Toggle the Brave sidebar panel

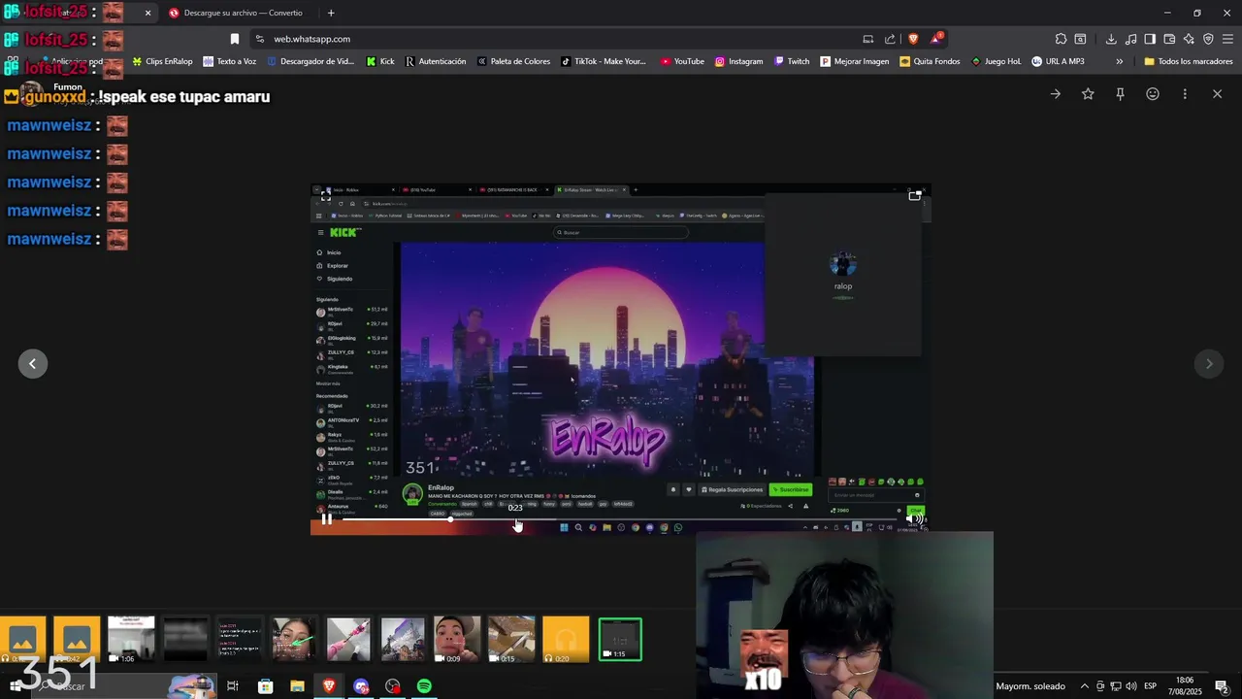[x=1150, y=39]
